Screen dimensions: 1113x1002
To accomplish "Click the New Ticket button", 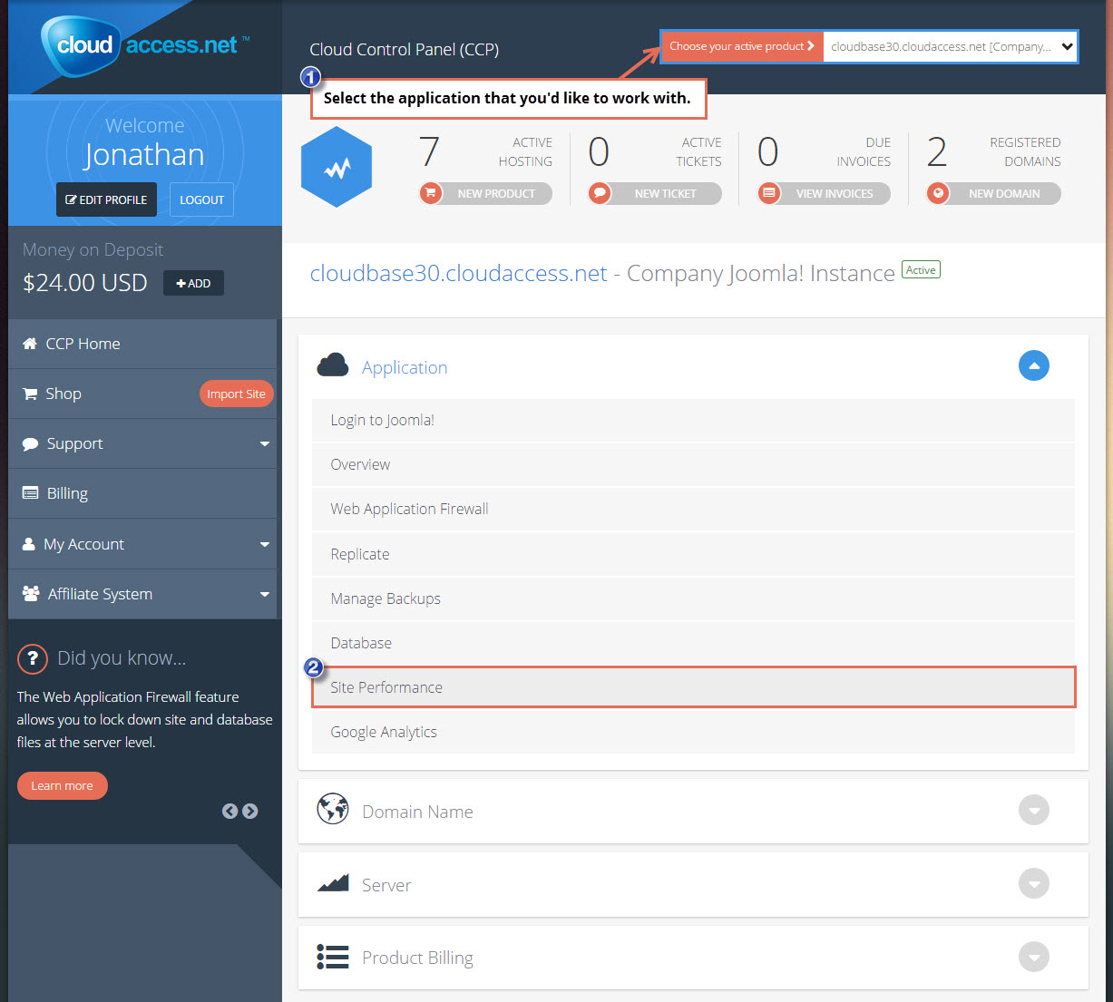I will 655,193.
